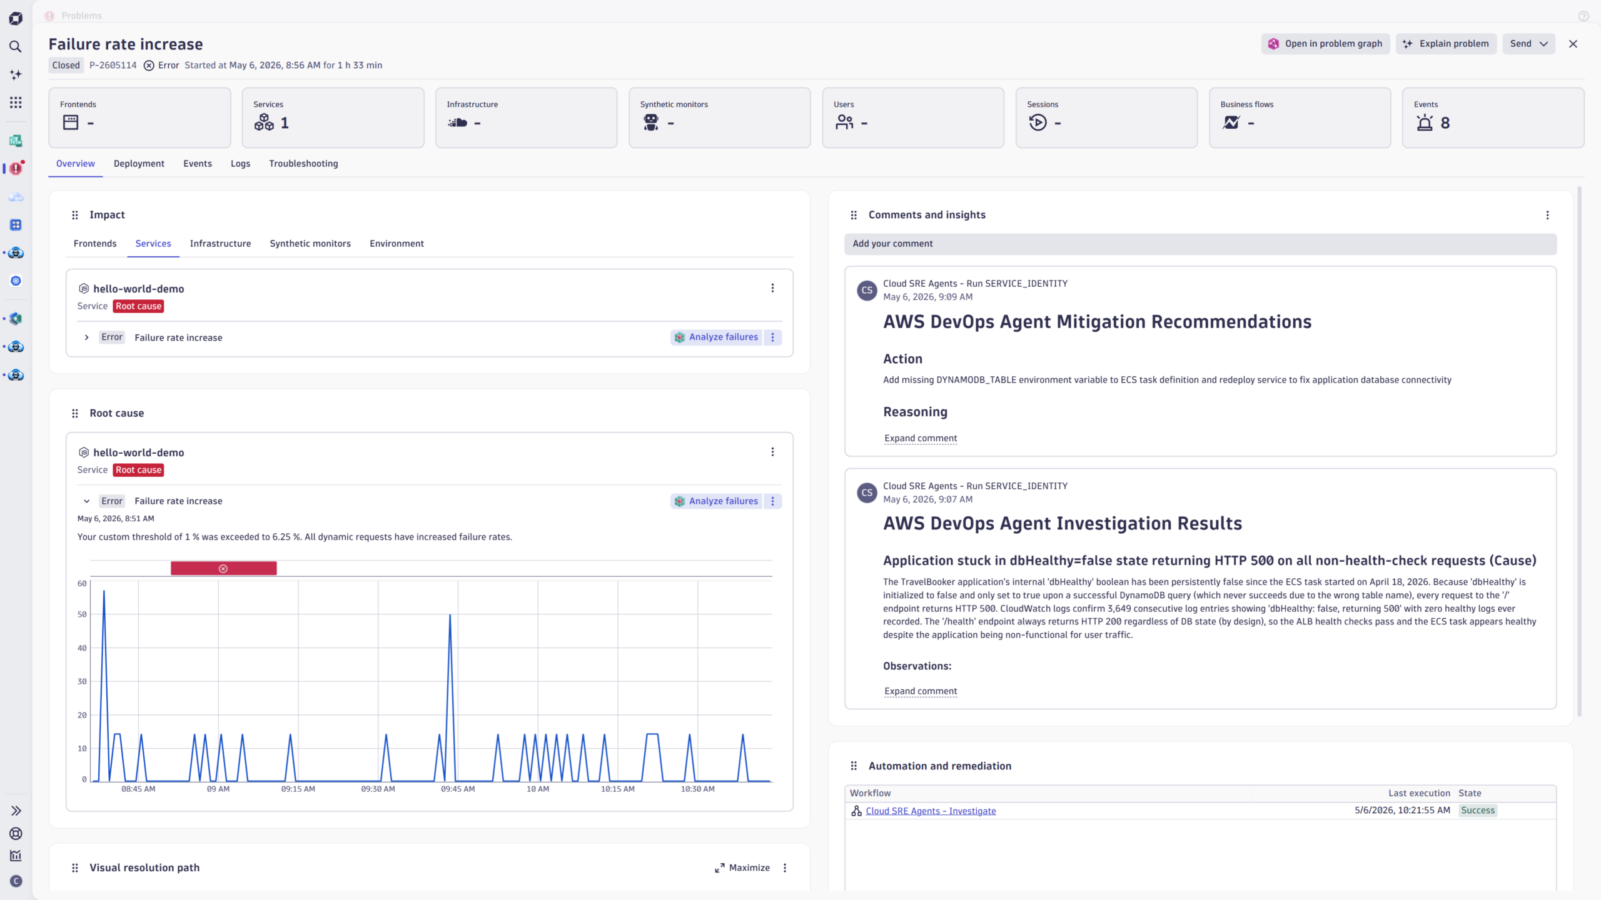Click the drag handle beside Visual resolution path
Viewport: 1601px width, 900px height.
click(75, 867)
